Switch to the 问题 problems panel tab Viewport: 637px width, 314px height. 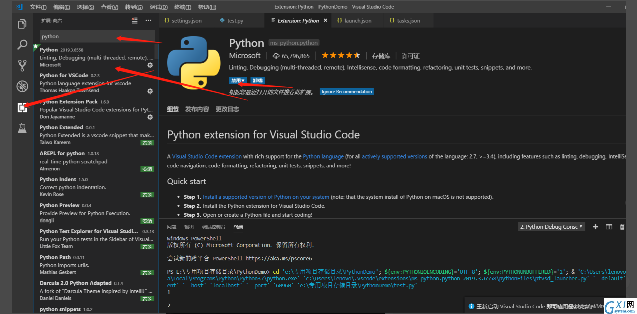[172, 227]
